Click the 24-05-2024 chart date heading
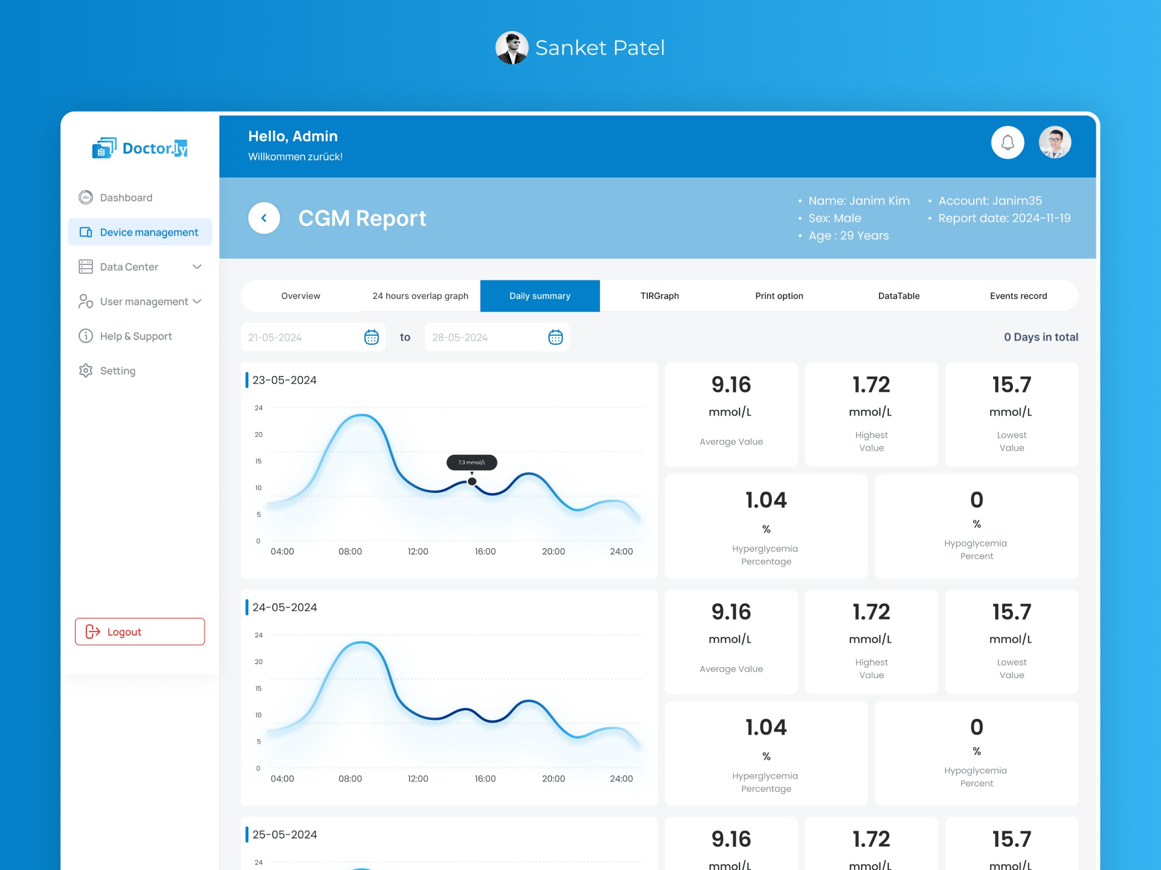Image resolution: width=1161 pixels, height=870 pixels. click(284, 607)
